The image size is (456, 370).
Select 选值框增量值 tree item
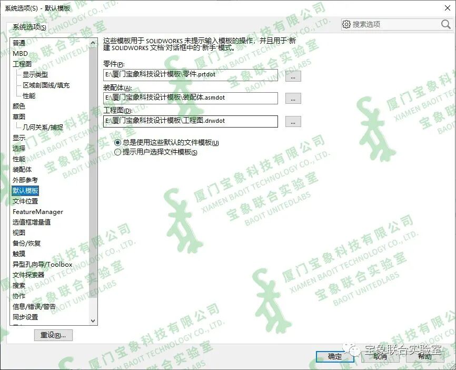tap(32, 222)
